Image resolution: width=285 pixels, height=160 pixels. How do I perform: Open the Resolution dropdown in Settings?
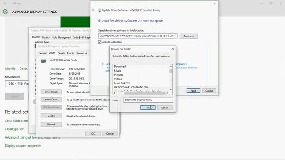[x=17, y=84]
